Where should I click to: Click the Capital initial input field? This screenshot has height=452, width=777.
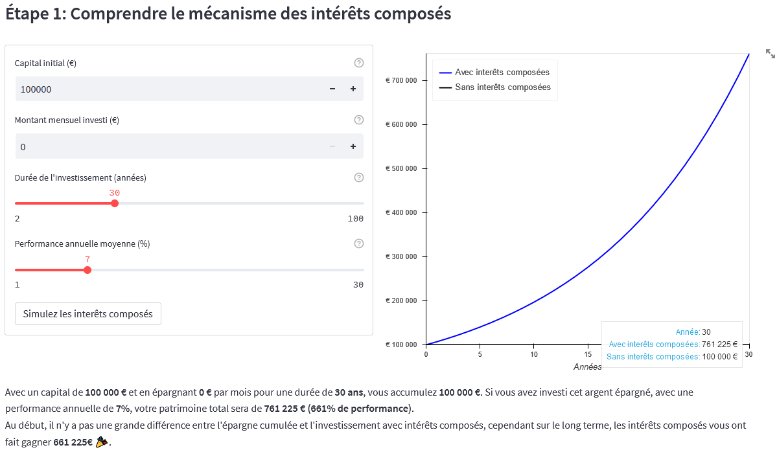click(x=168, y=89)
